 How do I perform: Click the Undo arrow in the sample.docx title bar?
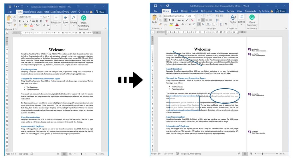(x=16, y=6)
